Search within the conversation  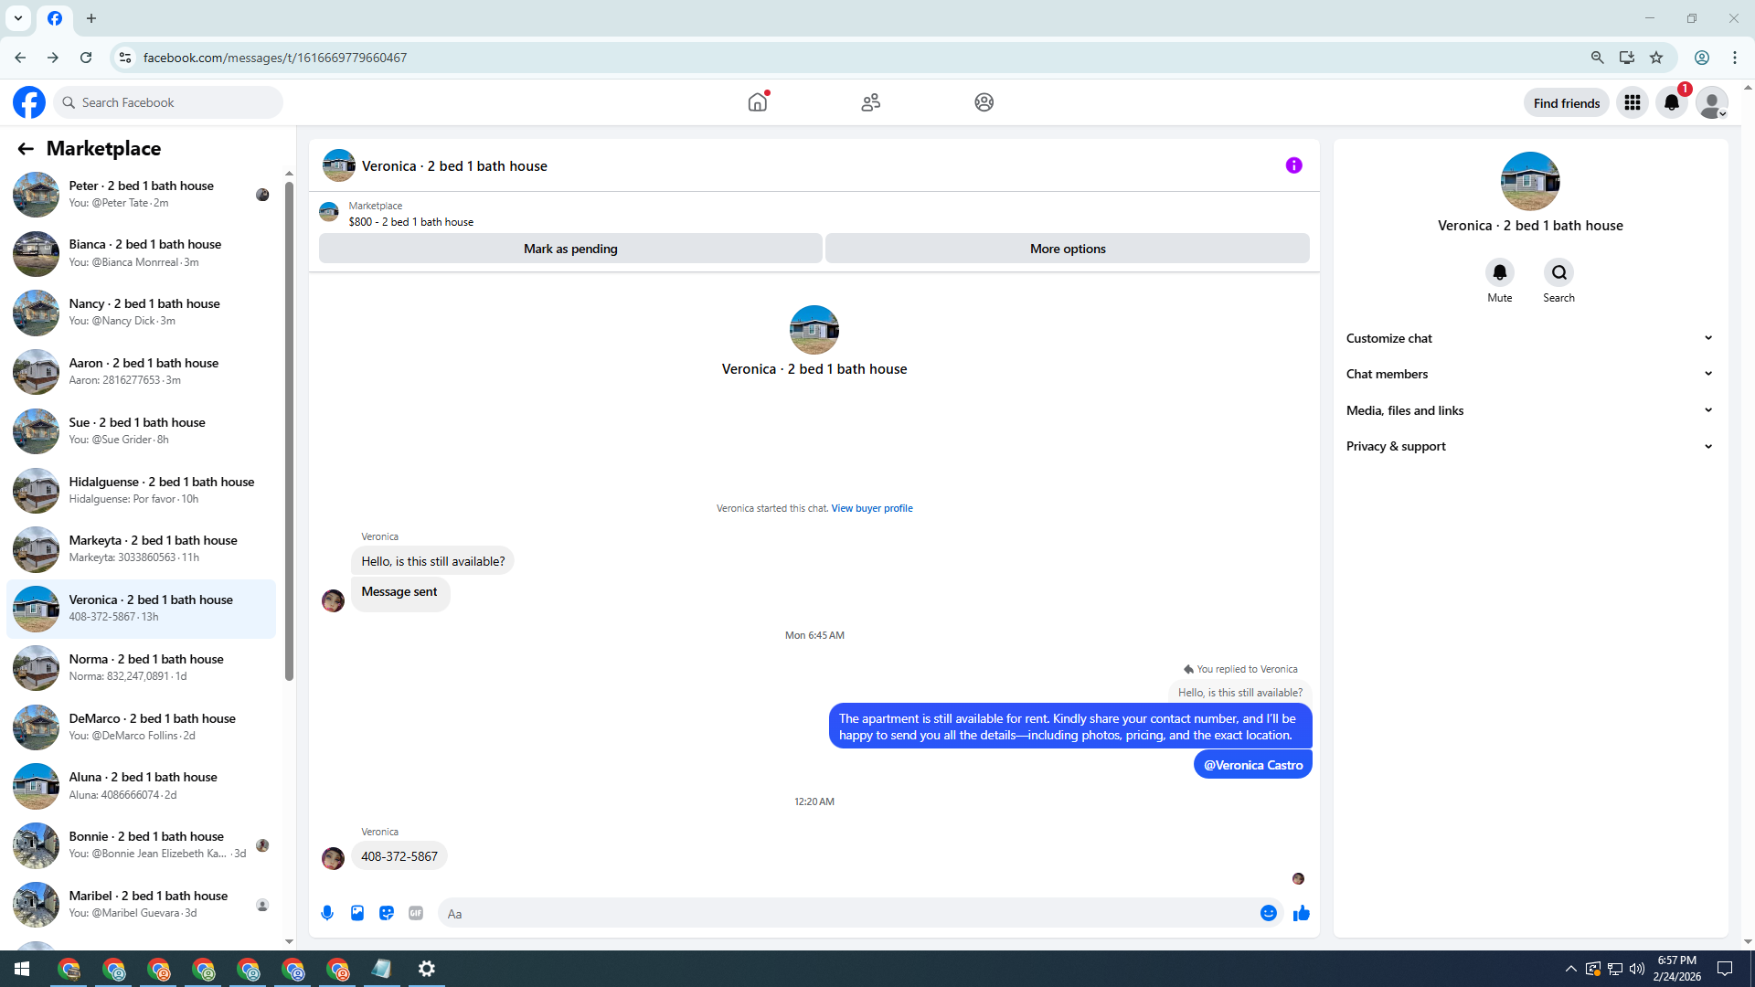1558,273
